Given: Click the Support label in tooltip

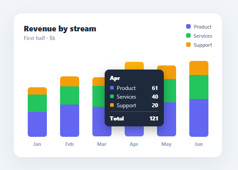Looking at the screenshot, I should [x=127, y=105].
